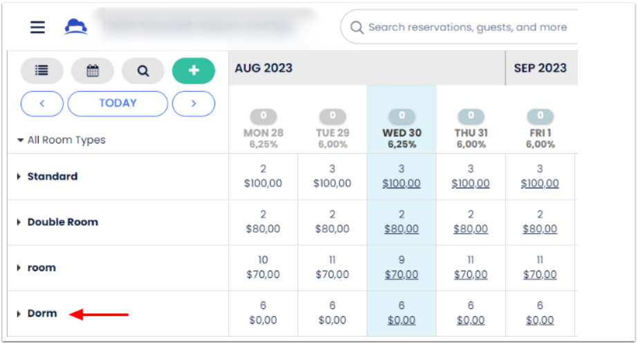This screenshot has height=343, width=638.
Task: Add new reservation with green plus
Action: coord(194,70)
